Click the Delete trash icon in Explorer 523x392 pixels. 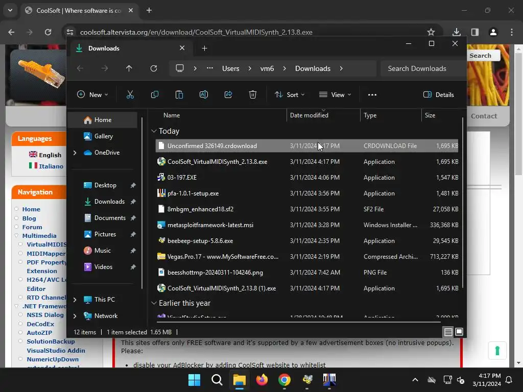[x=253, y=94]
